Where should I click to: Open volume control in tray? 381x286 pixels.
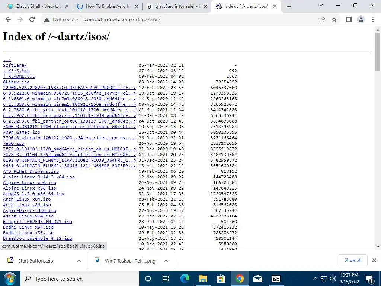(x=333, y=279)
